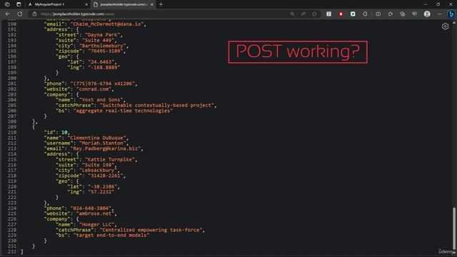Click the zipcode value "76495-3109"

[x=105, y=51]
